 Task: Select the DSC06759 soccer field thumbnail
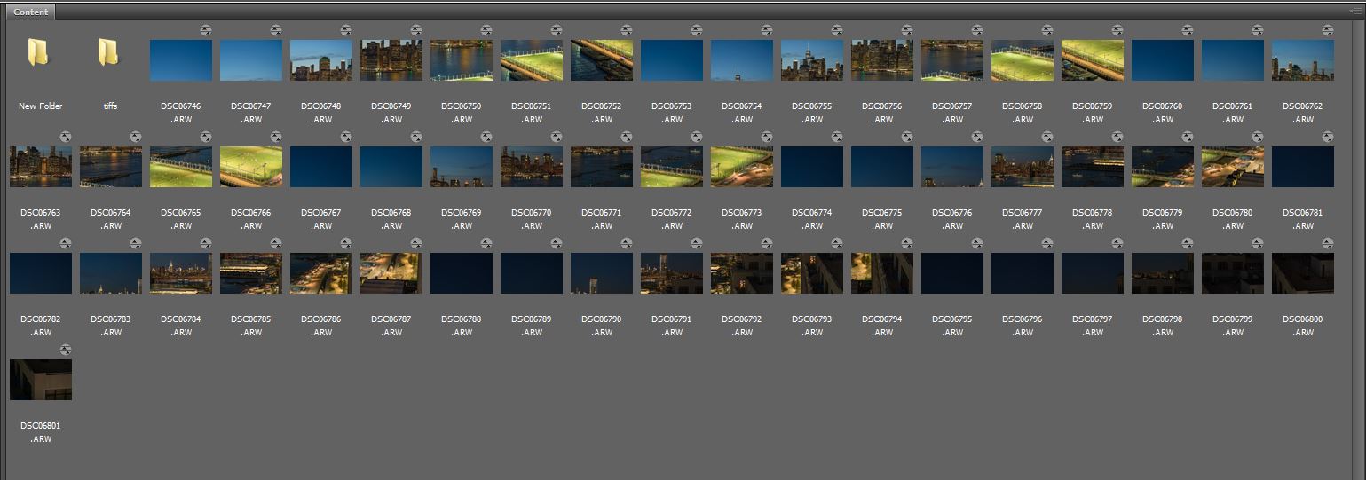[1093, 60]
